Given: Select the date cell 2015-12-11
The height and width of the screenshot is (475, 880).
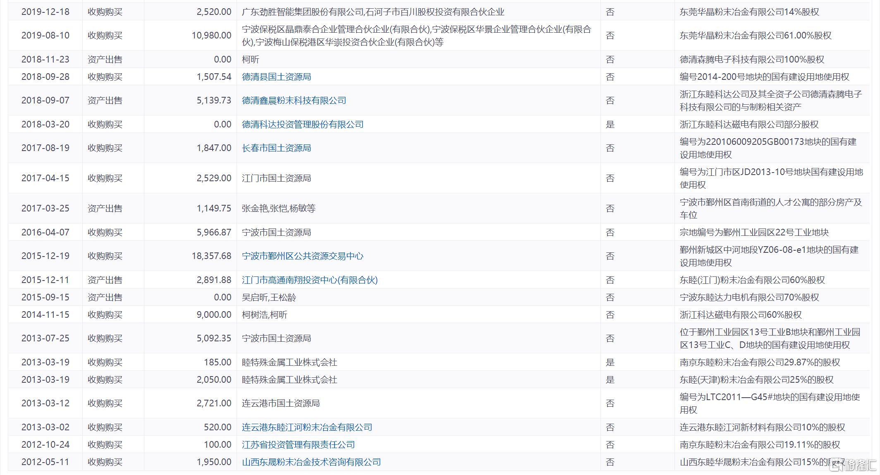Looking at the screenshot, I should click(45, 280).
